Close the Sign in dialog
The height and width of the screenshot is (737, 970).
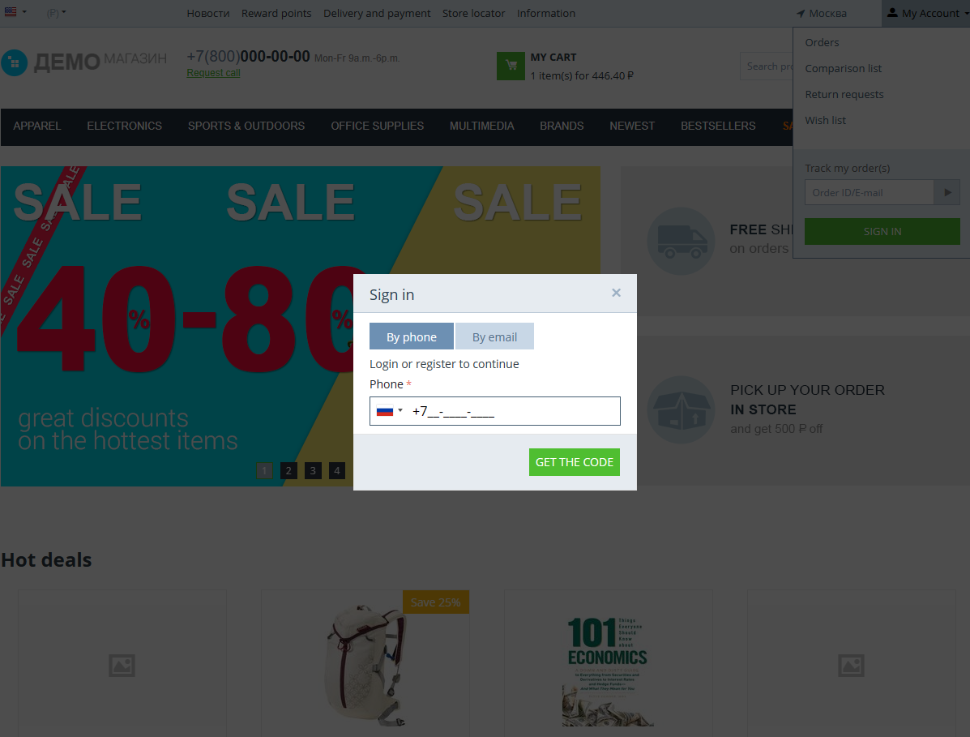(616, 293)
